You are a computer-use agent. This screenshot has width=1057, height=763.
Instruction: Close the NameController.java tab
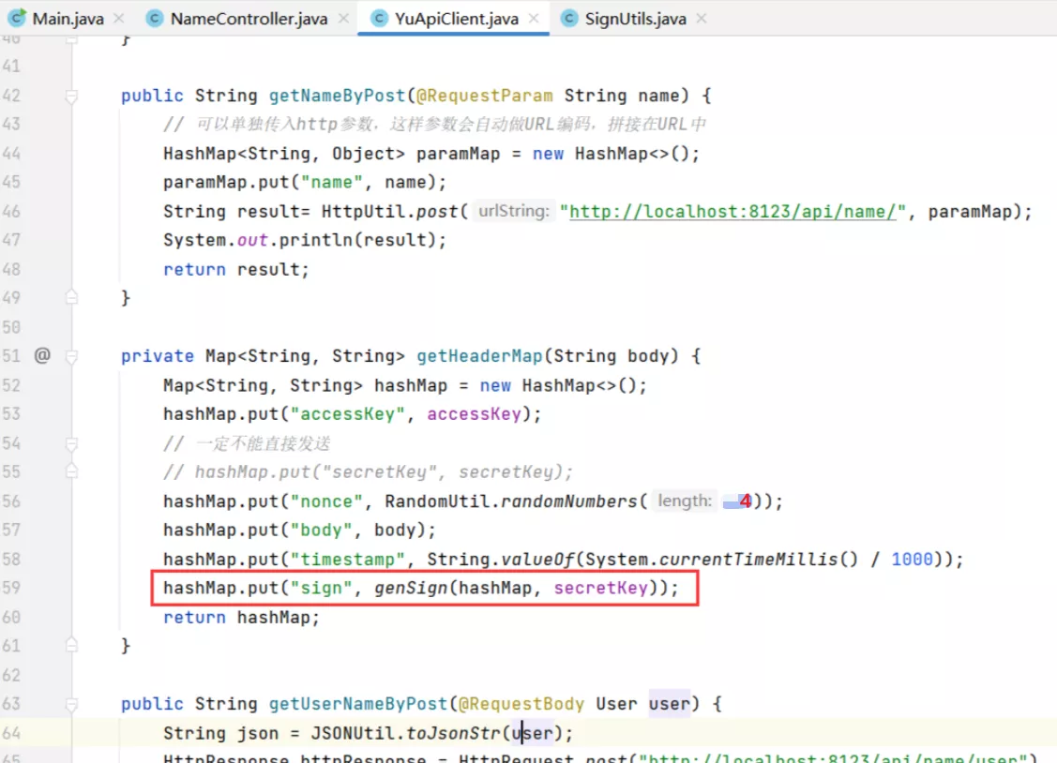tap(343, 18)
